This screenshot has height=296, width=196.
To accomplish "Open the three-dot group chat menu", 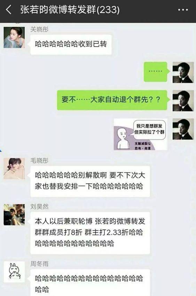I will coord(183,10).
